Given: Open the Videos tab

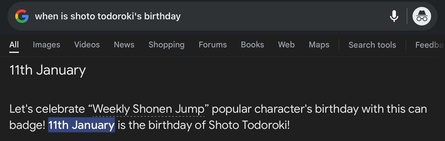Looking at the screenshot, I should coord(87,45).
